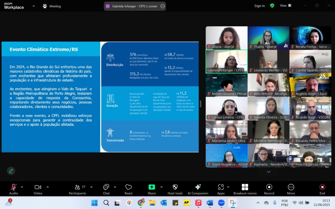The height and width of the screenshot is (209, 335).
Task: Open the Chat panel
Action: pos(106,189)
